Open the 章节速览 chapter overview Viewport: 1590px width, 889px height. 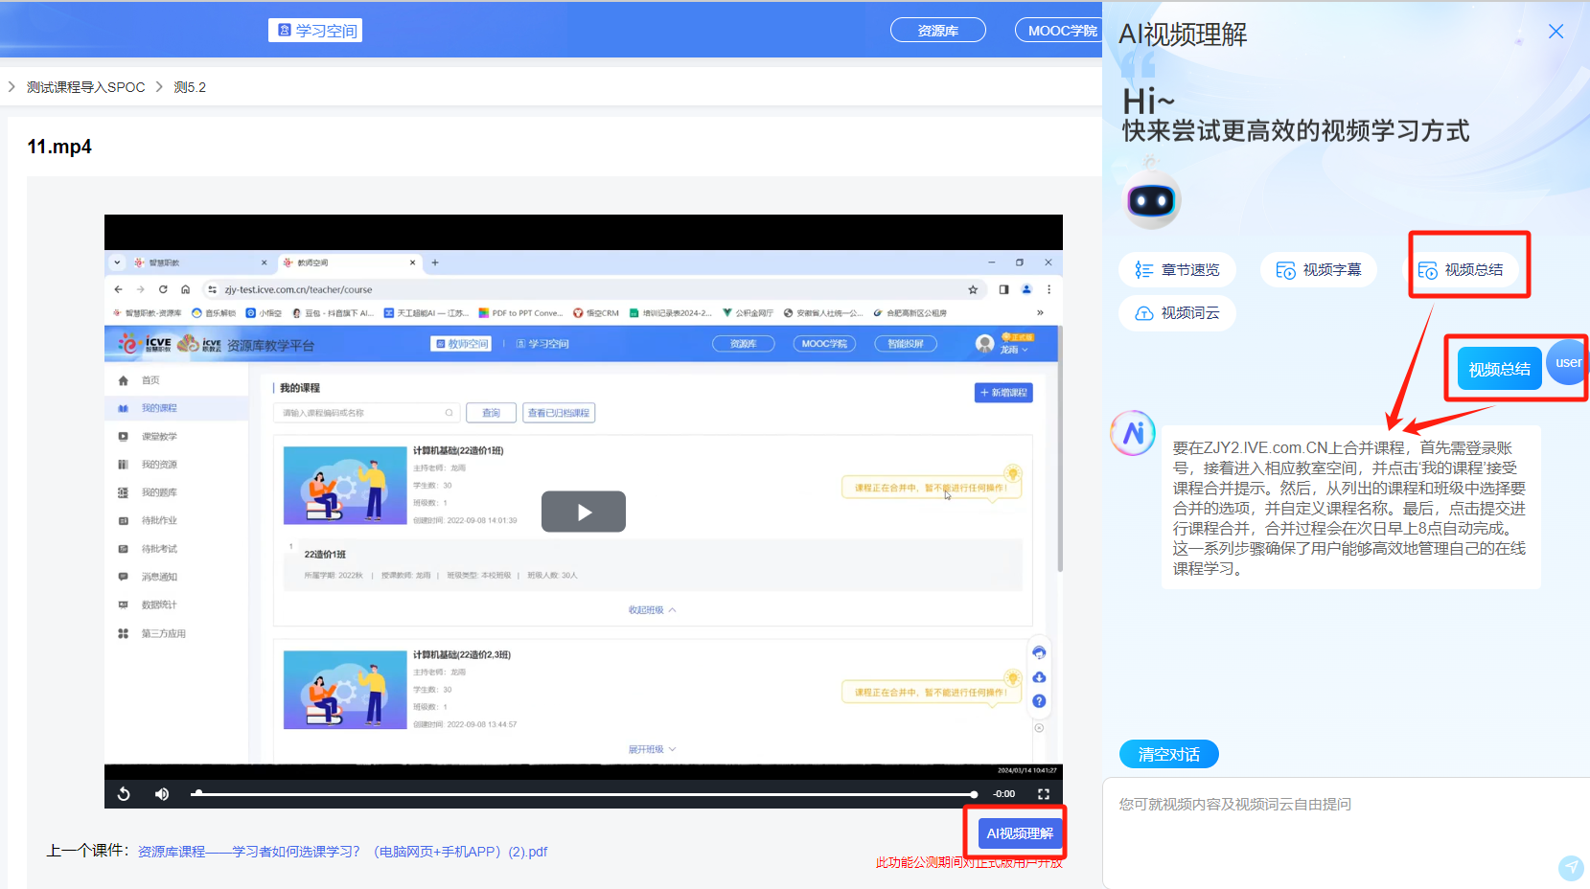click(x=1177, y=269)
